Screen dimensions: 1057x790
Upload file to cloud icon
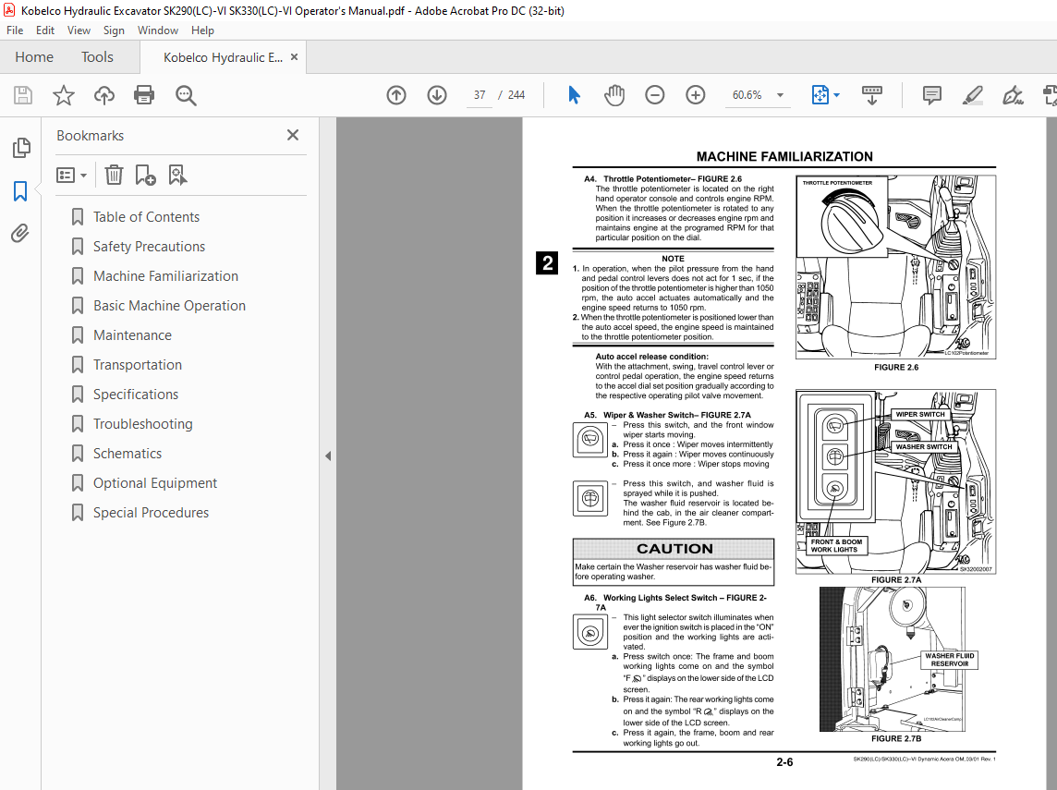click(103, 95)
